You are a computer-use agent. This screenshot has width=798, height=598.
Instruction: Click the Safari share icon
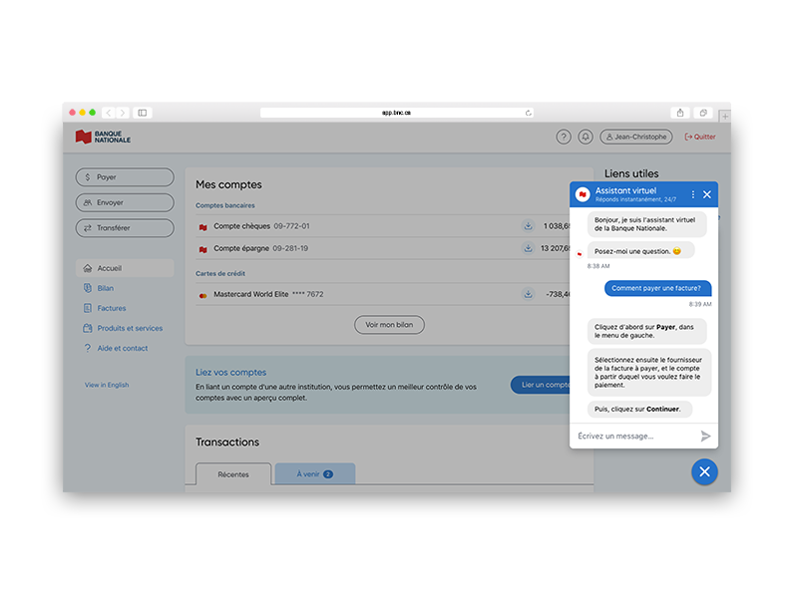680,113
